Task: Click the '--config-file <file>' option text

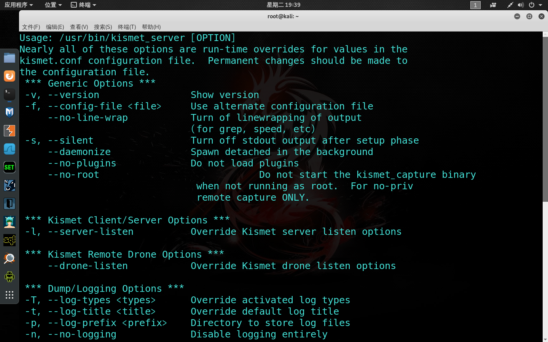Action: coord(105,106)
